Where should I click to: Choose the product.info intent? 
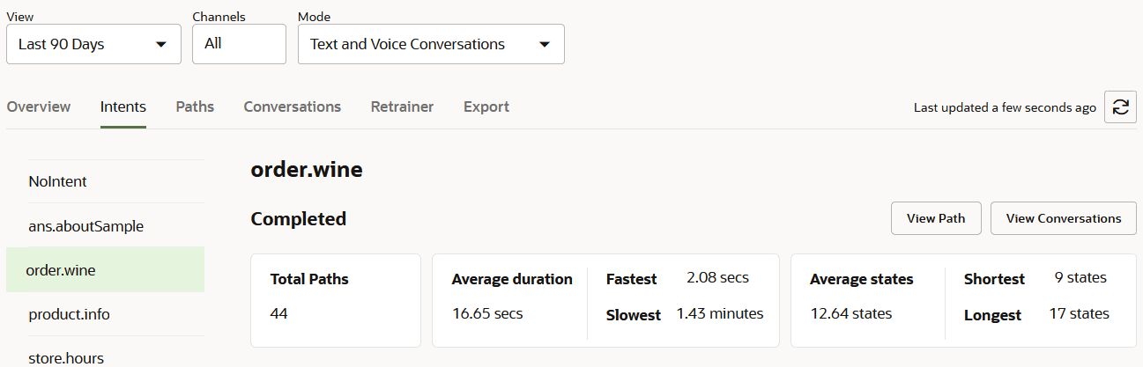coord(69,314)
